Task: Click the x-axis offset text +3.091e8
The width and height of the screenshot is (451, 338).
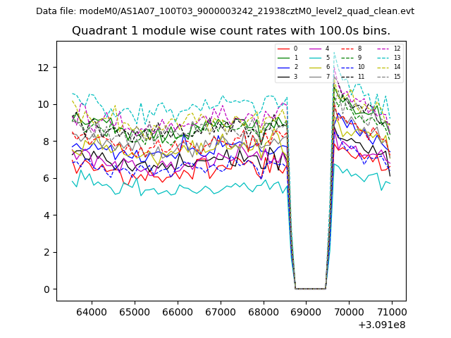Action: (x=381, y=325)
